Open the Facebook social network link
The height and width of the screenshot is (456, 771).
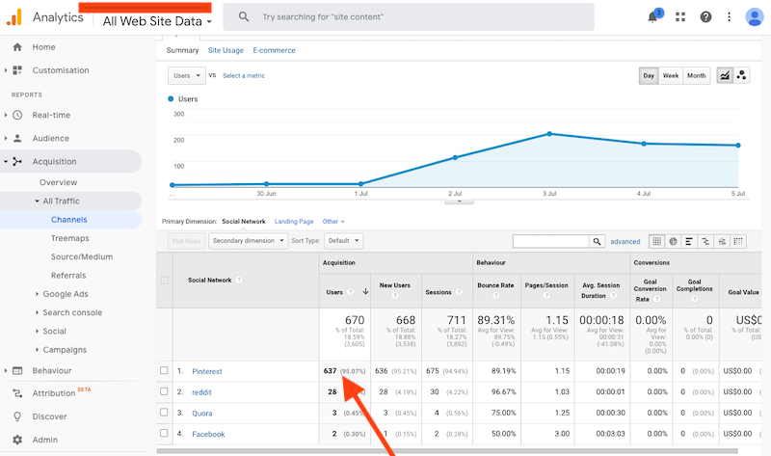[208, 435]
